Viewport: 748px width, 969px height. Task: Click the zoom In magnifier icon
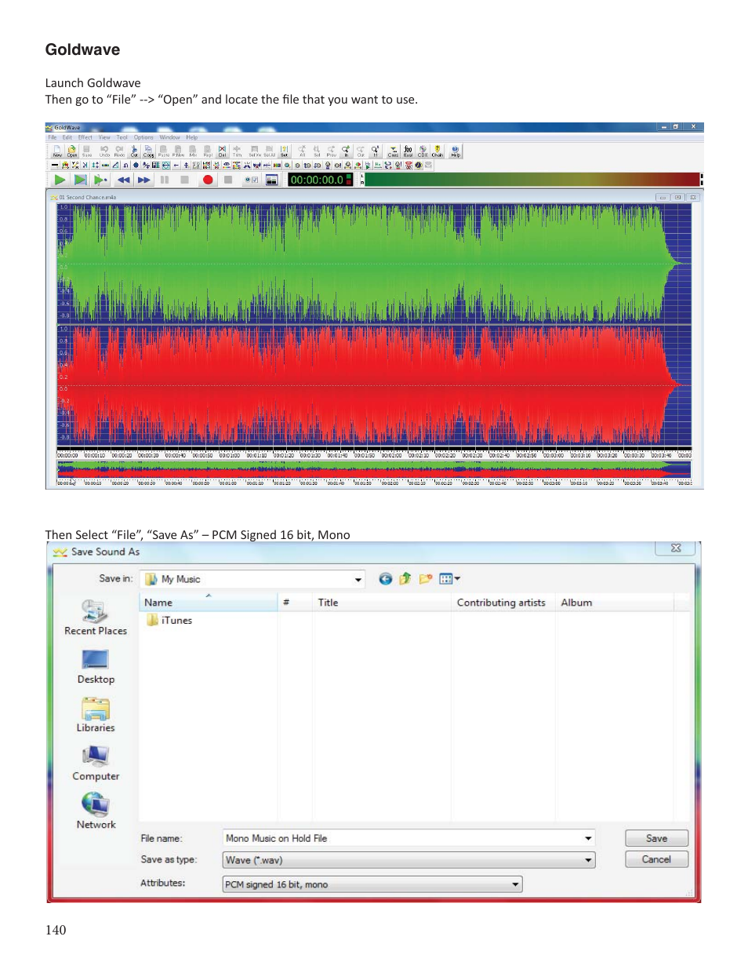tap(346, 151)
